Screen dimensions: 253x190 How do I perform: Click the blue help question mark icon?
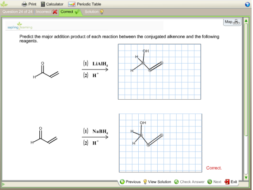point(248,5)
